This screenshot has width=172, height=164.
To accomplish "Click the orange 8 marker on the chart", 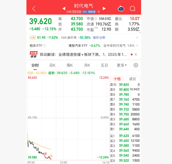I will coord(51,156).
